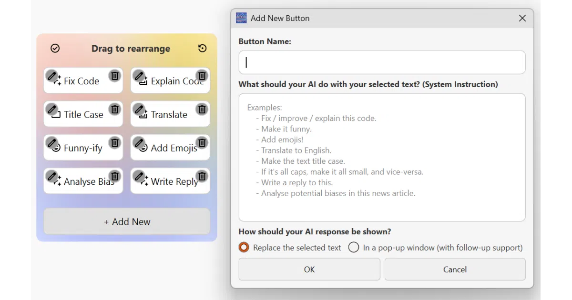Focus the System Instruction text area
Viewport: 572px width, 300px height.
tap(382, 158)
